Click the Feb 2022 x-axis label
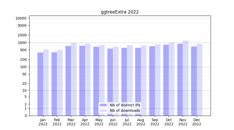Screen dimensions: 234x130 pos(57,122)
